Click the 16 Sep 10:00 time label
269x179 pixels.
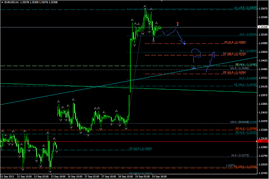(x=75, y=176)
